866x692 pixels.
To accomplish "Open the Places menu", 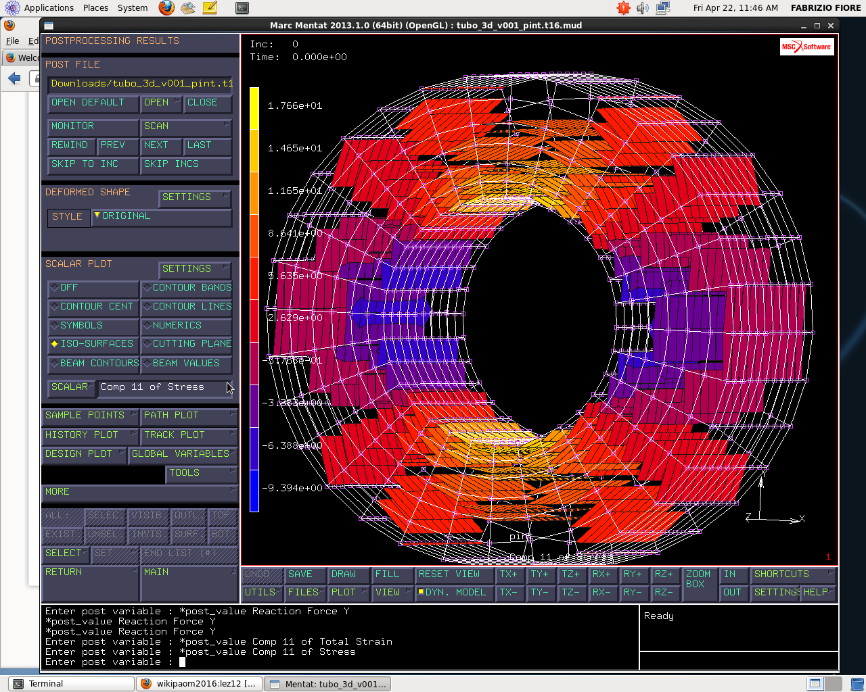I will 95,8.
